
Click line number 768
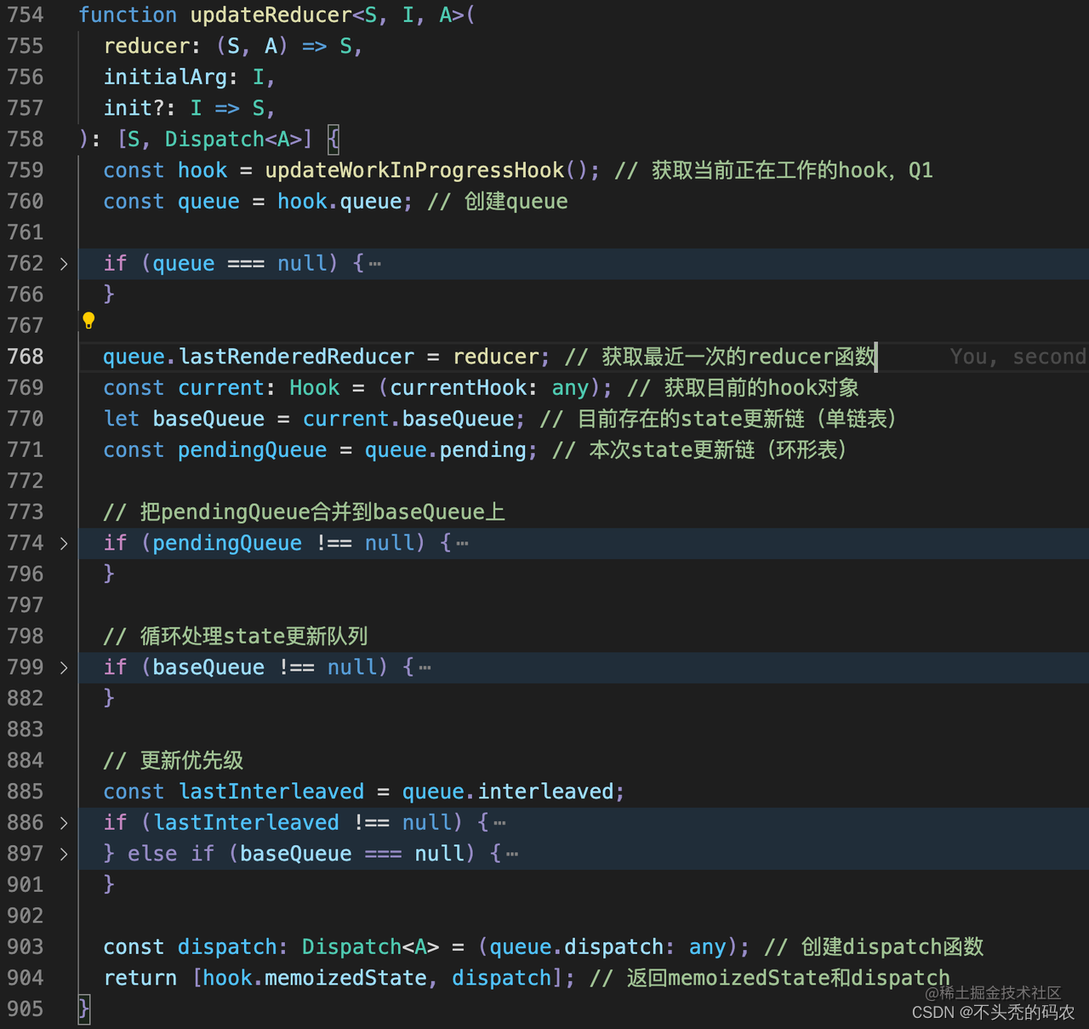25,357
